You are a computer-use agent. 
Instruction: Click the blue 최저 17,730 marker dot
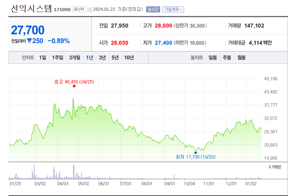tap(196, 153)
